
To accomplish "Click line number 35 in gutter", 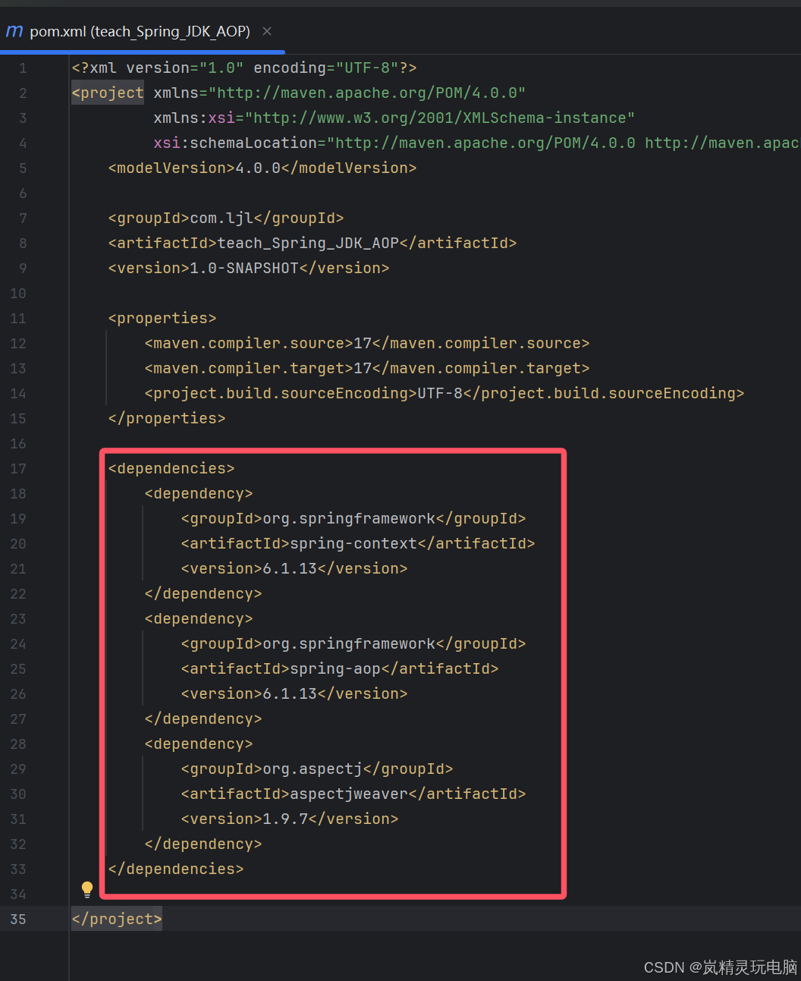I will [18, 919].
